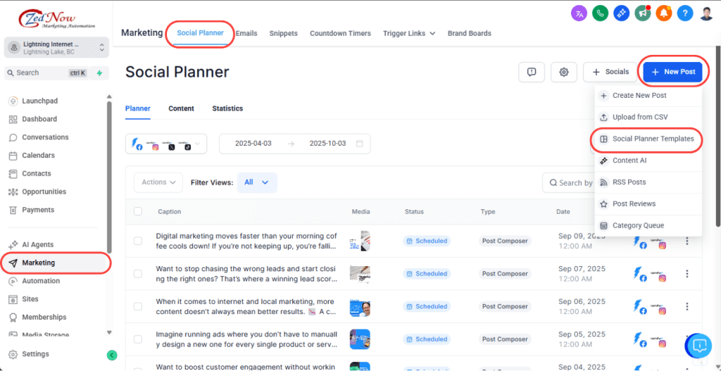Click the three-dot menu on first post row
Viewport: 721px width, 371px height.
click(687, 241)
